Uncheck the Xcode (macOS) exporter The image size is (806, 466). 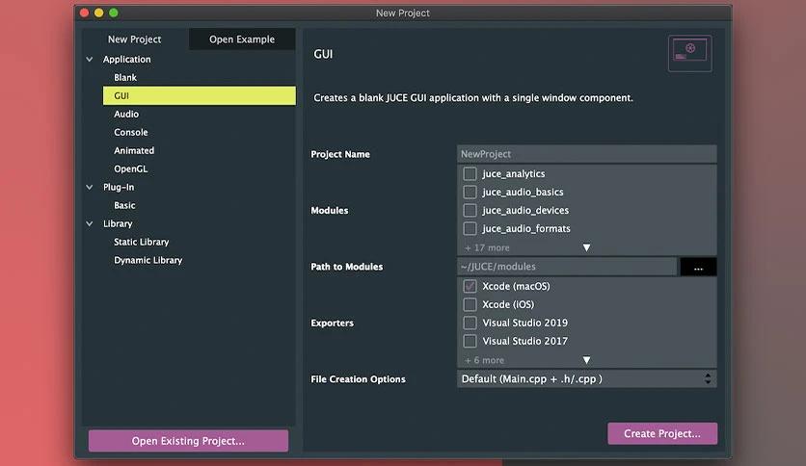[470, 286]
